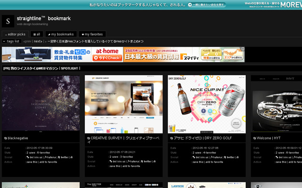Click save this under DRY ZERO GOLF
The image size is (302, 188).
[198, 162]
